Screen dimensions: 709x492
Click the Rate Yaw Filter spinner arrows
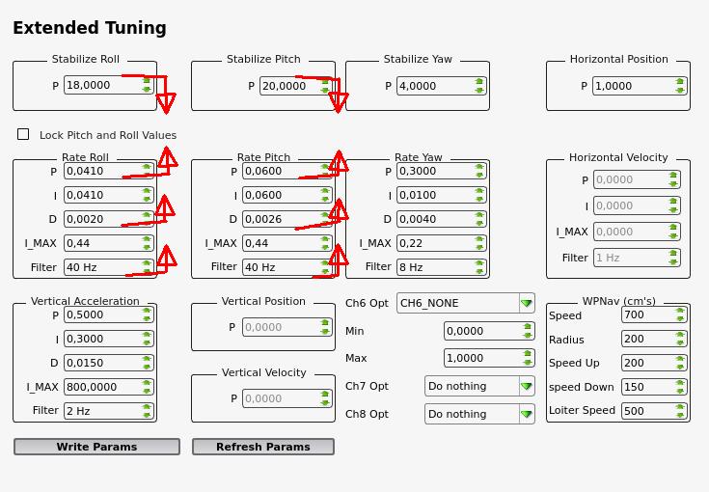point(478,267)
